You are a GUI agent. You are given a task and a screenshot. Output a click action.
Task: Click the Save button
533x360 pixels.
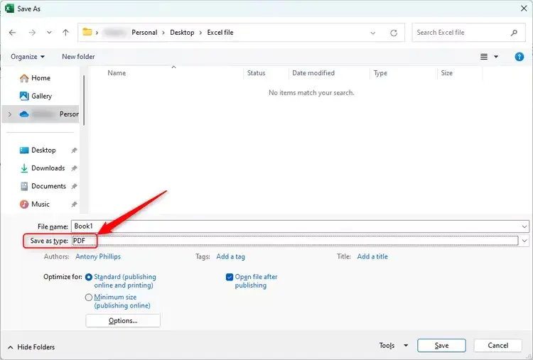(441, 346)
